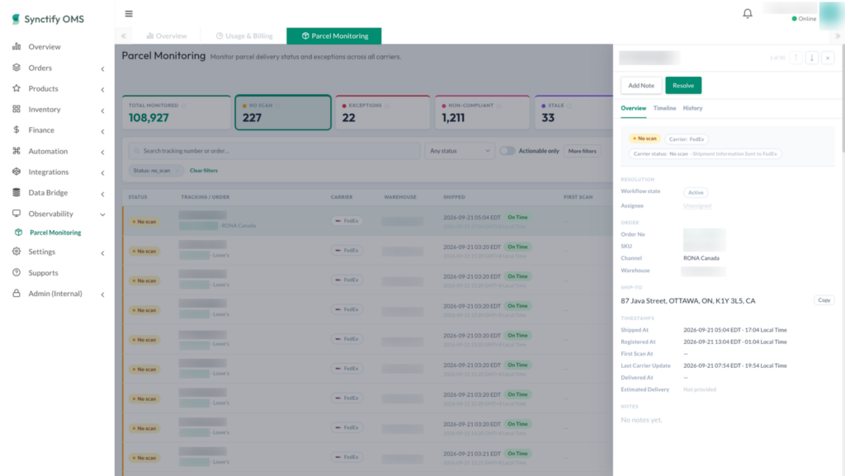Expand the Inventory sidebar menu
This screenshot has width=845, height=476.
click(102, 111)
